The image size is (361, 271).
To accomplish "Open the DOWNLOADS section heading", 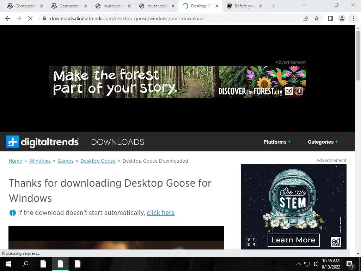I will coord(118,142).
